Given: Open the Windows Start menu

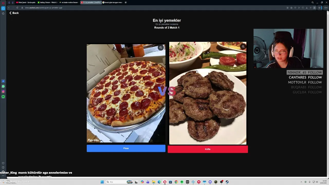Looking at the screenshot, I should pos(102,182).
